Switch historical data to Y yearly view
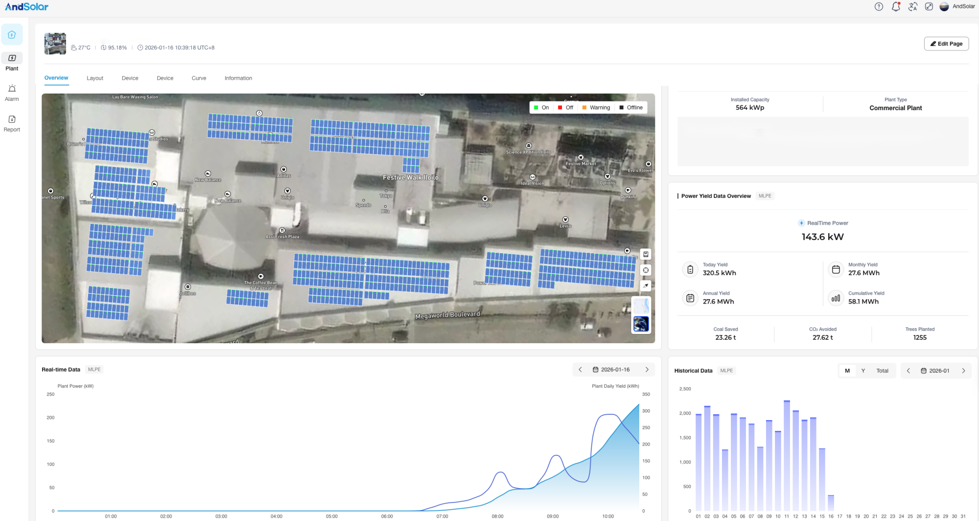The height and width of the screenshot is (521, 979). [863, 371]
